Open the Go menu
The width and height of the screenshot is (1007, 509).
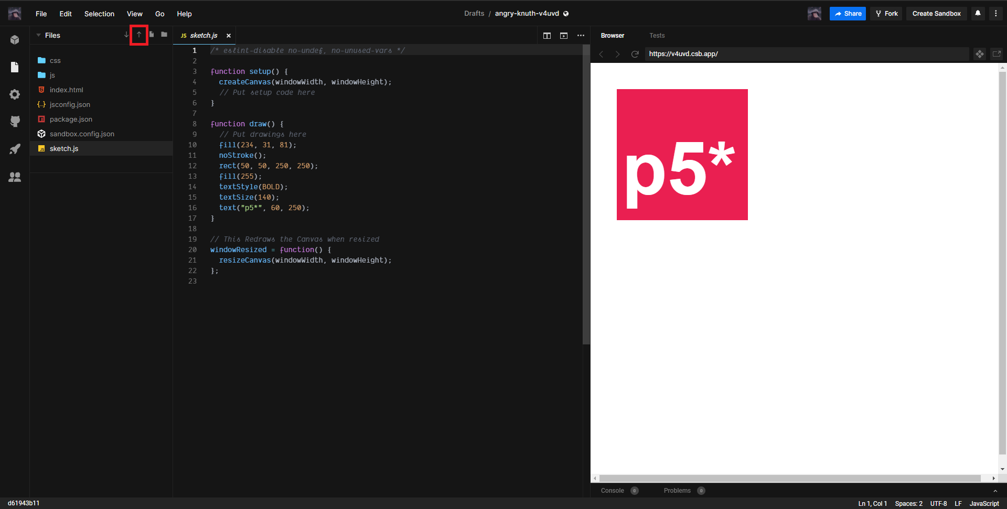point(160,14)
